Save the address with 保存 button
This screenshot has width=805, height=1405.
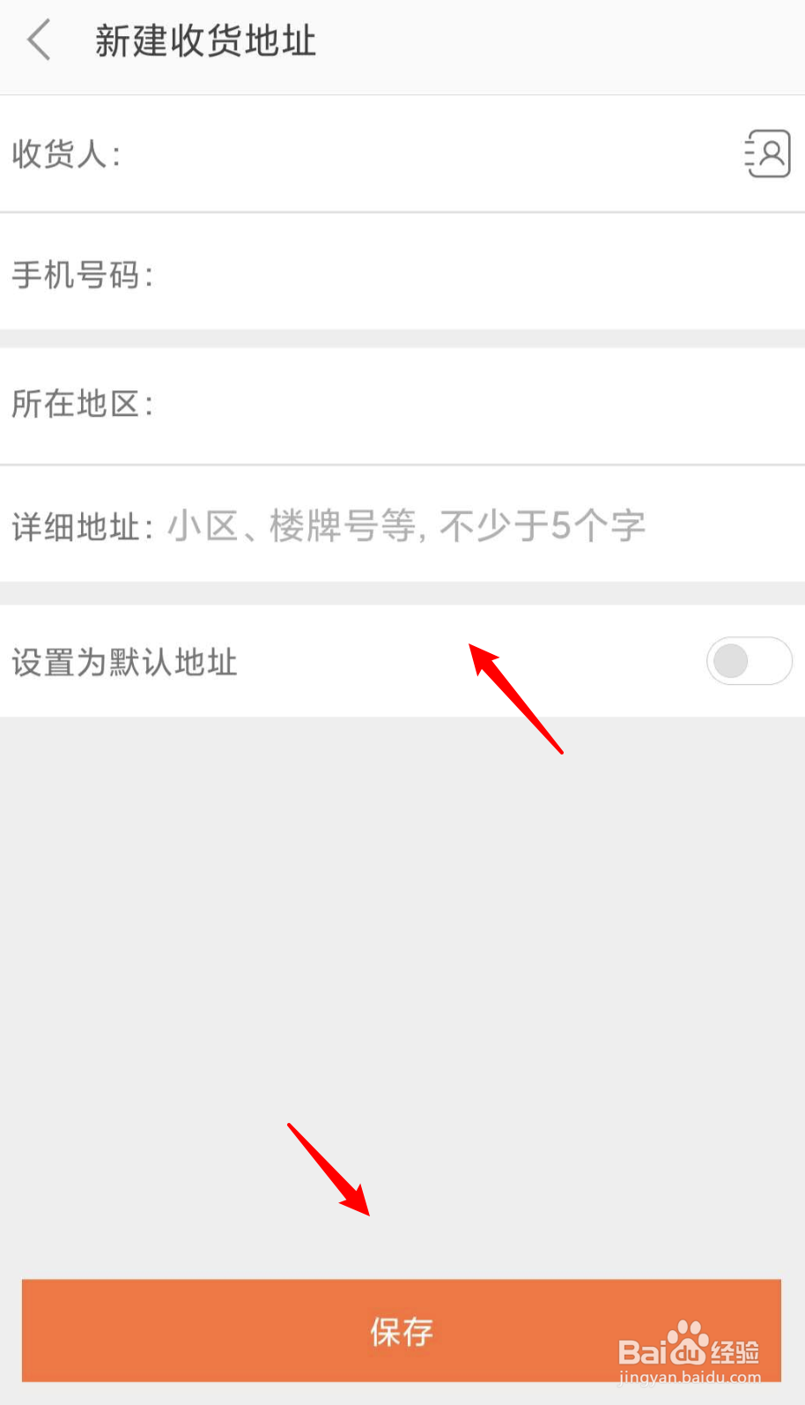tap(402, 1331)
